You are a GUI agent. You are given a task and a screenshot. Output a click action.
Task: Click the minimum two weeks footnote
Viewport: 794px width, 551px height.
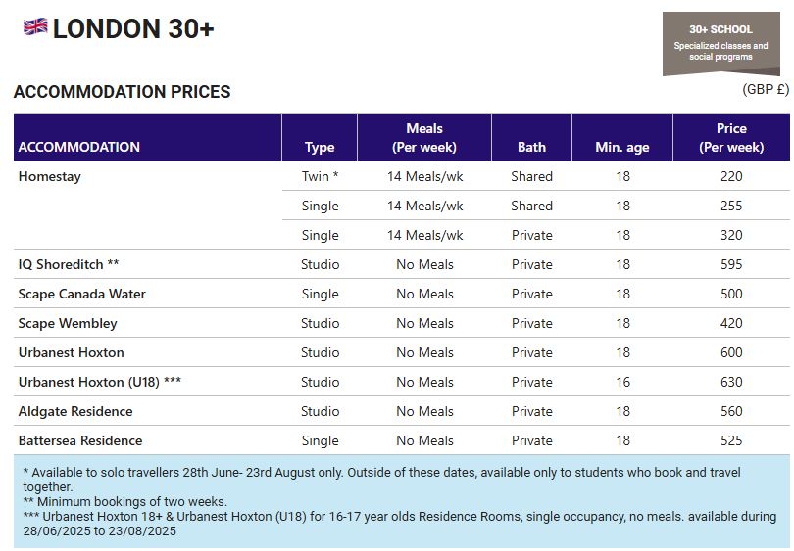(x=125, y=501)
